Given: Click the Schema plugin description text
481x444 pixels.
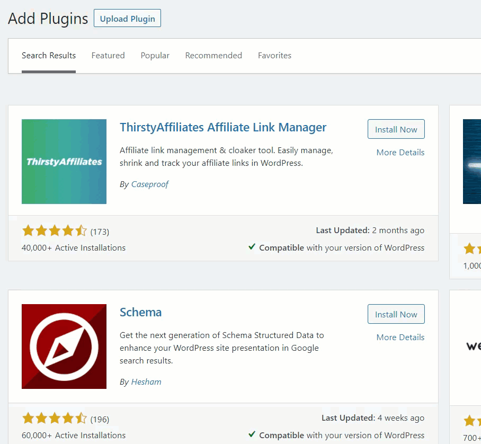Looking at the screenshot, I should pyautogui.click(x=222, y=348).
